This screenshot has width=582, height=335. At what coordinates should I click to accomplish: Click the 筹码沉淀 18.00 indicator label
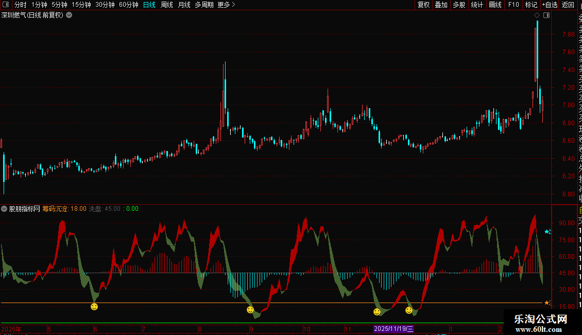click(x=64, y=209)
